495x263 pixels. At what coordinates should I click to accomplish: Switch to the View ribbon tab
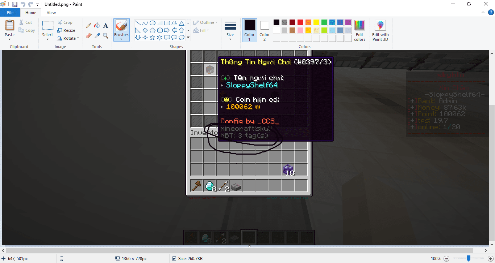(51, 13)
